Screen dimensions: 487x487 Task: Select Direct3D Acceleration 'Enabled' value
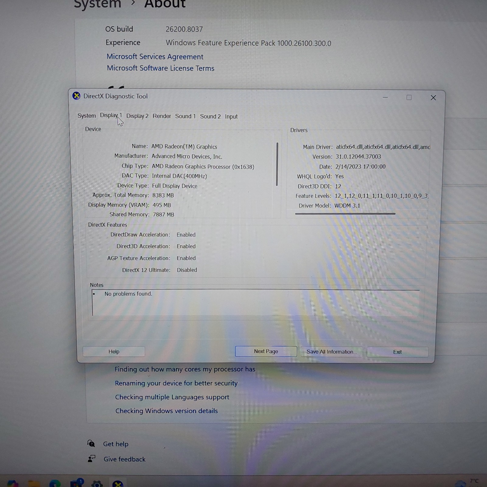click(x=186, y=246)
